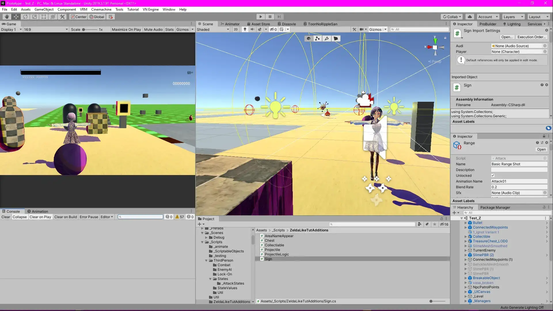Toggle scene audio speaker icon

click(x=252, y=29)
